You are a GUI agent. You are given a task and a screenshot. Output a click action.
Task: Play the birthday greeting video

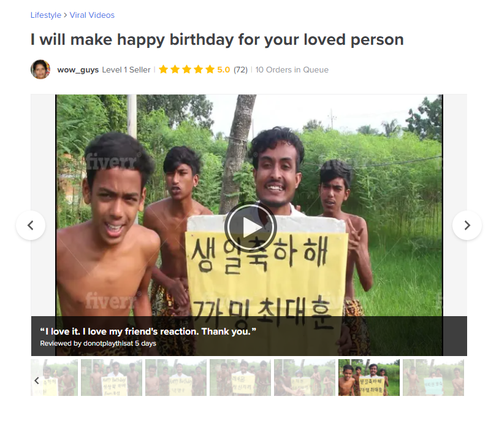point(250,227)
